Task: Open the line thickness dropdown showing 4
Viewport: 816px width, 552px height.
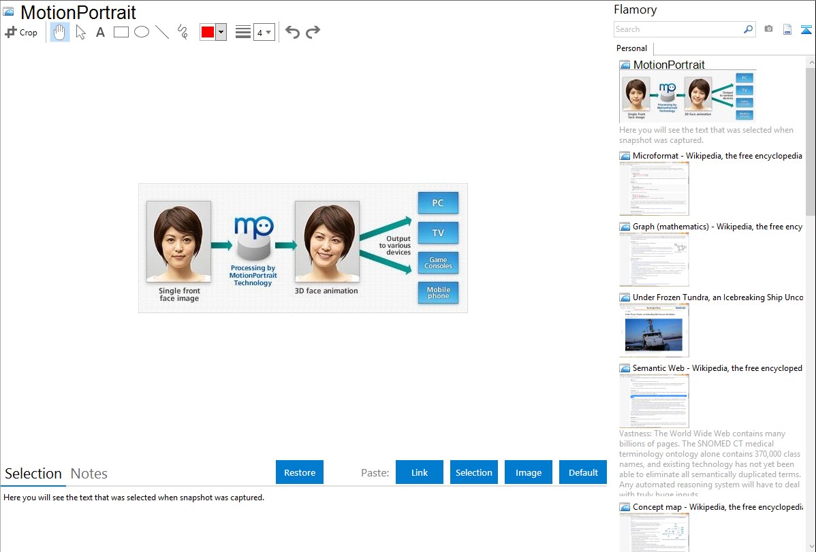Action: coord(264,32)
